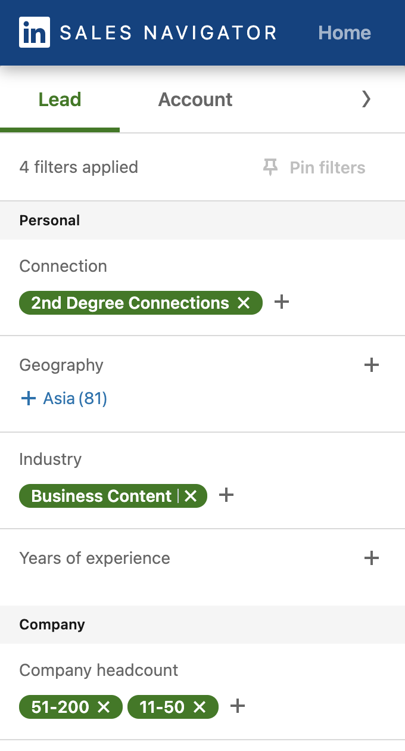Image resolution: width=405 pixels, height=751 pixels.
Task: Remove the Business Content industry filter
Action: 191,496
